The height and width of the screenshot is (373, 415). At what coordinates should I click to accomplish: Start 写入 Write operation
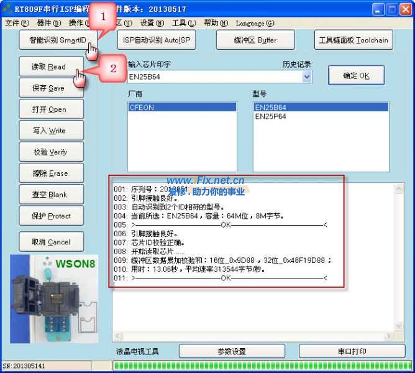[52, 131]
